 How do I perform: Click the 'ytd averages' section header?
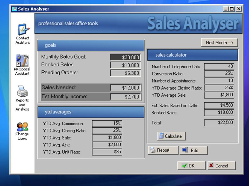(91, 112)
